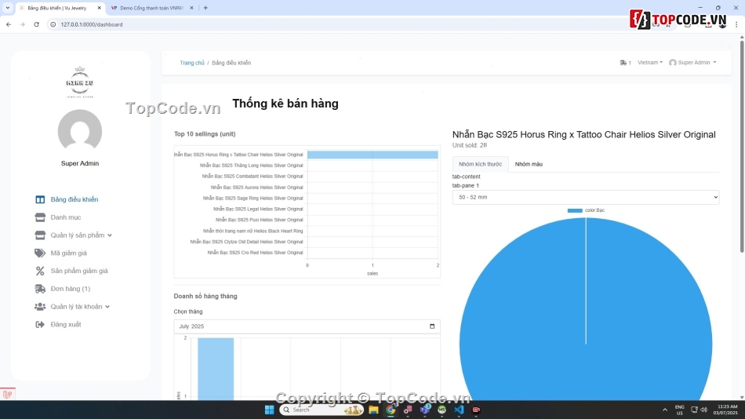The image size is (745, 419).
Task: Switch to the Nhóm màu tab
Action: [x=529, y=164]
